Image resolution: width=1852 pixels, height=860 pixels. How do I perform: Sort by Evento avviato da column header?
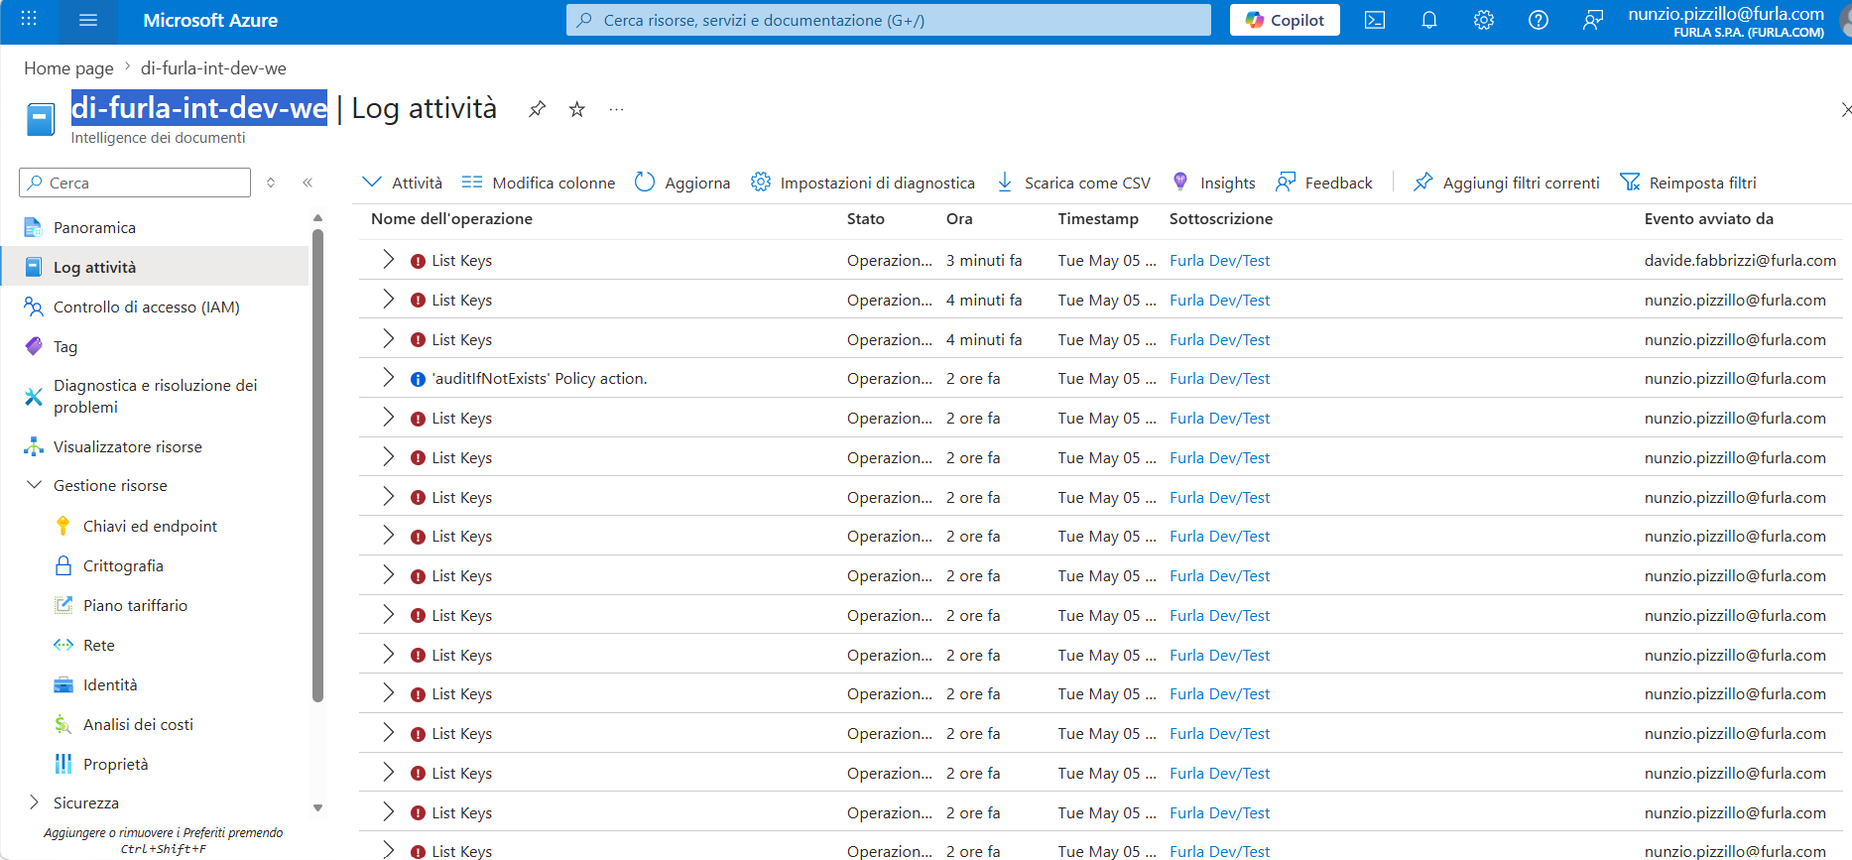tap(1709, 218)
